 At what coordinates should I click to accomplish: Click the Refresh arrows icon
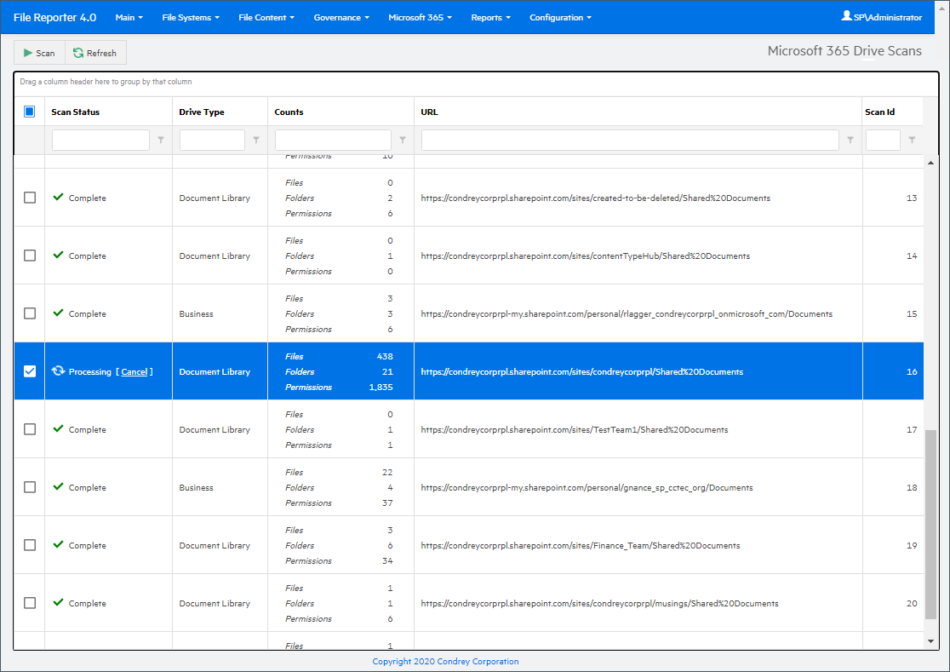tap(78, 53)
